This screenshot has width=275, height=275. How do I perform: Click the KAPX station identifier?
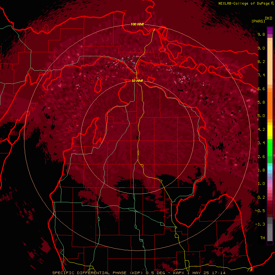point(179,273)
